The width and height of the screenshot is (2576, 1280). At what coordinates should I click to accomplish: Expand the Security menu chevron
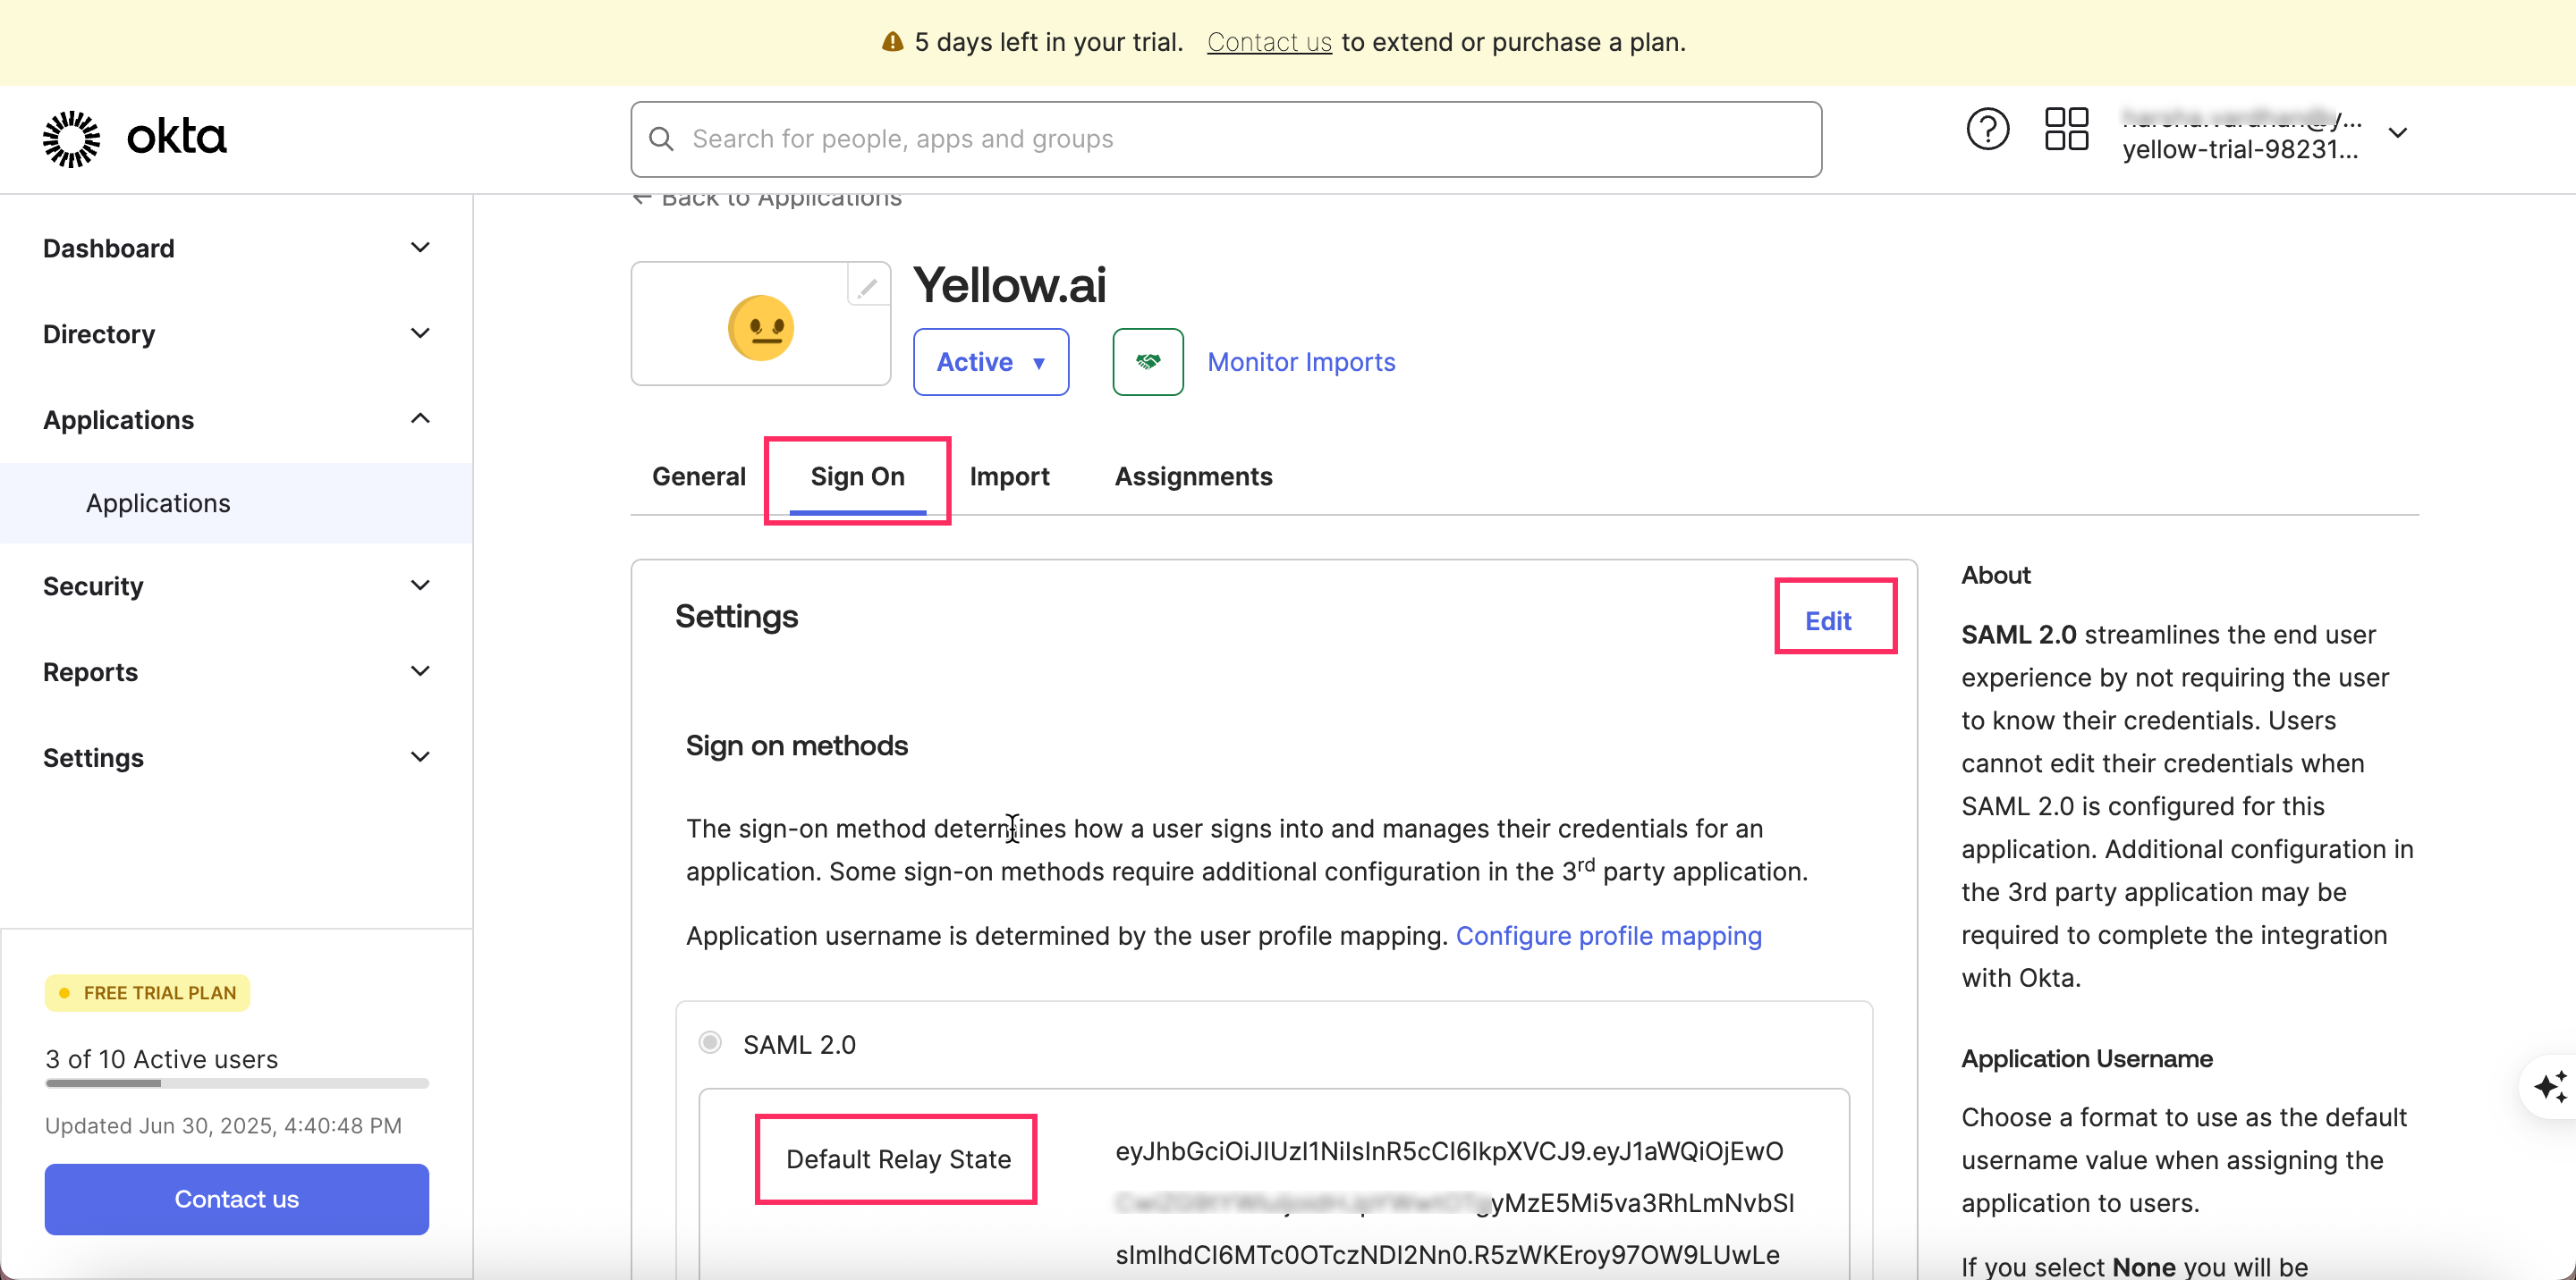pos(420,585)
